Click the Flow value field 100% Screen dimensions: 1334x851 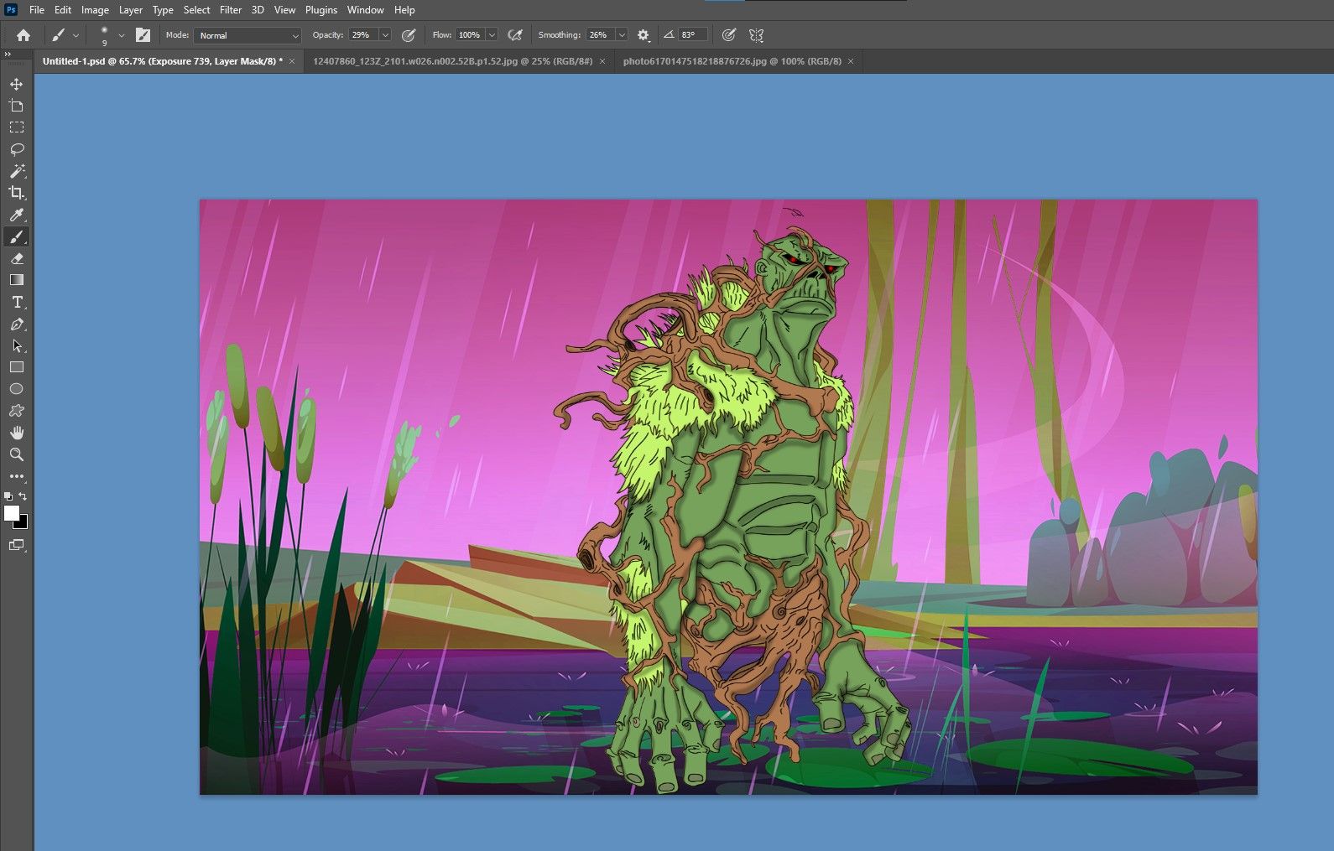click(x=470, y=35)
